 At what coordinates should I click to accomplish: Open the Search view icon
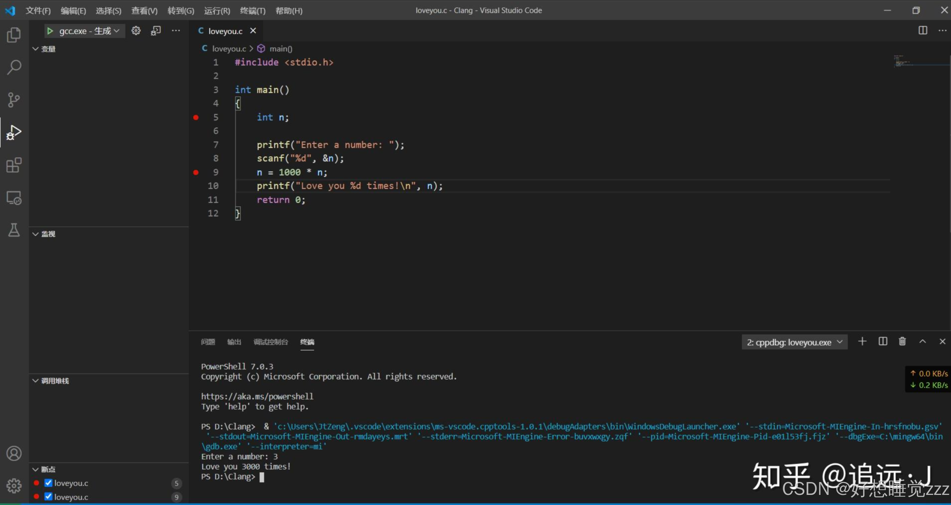point(14,67)
